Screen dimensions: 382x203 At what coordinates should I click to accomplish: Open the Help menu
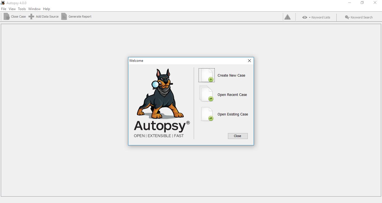(x=46, y=9)
